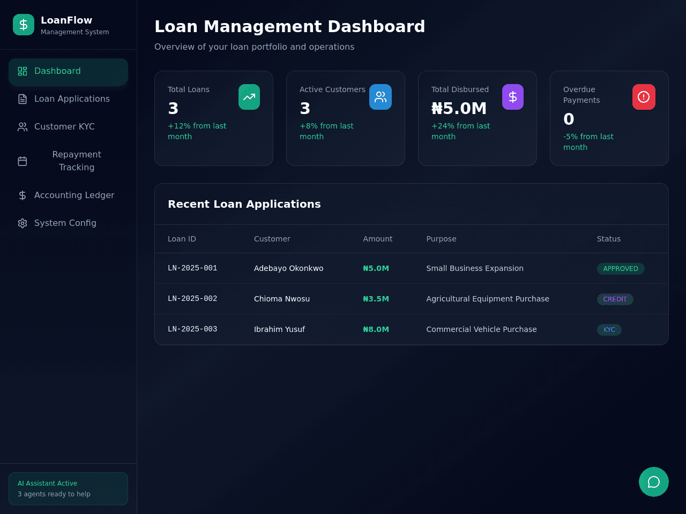Image resolution: width=686 pixels, height=514 pixels.
Task: Click the Recent Loan Applications heading
Action: pyautogui.click(x=244, y=204)
